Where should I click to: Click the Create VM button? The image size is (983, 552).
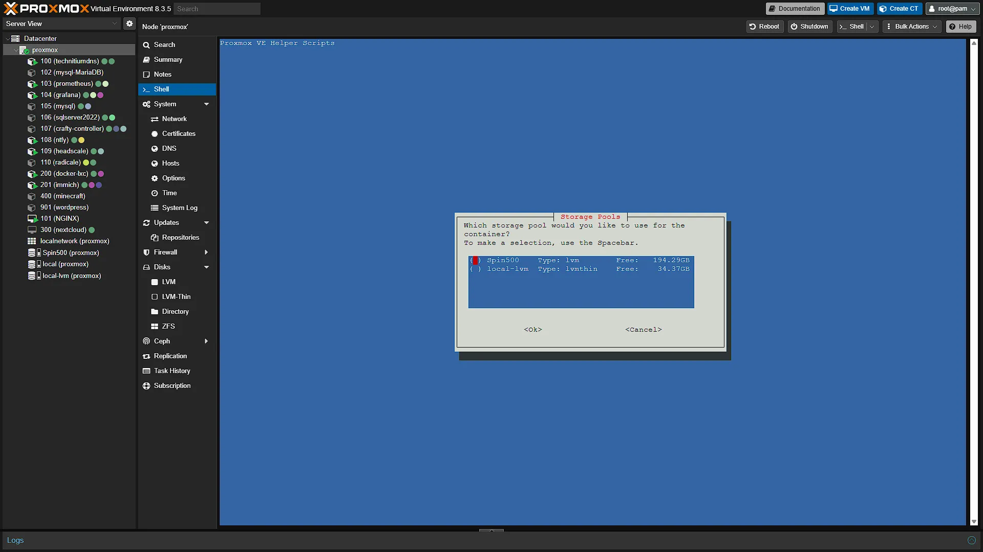pyautogui.click(x=850, y=9)
